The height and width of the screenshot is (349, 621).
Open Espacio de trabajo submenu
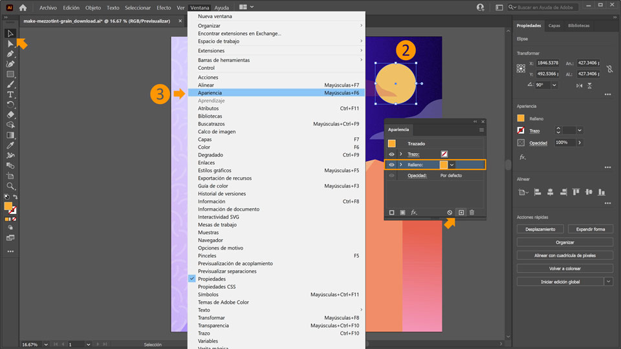[x=276, y=41]
